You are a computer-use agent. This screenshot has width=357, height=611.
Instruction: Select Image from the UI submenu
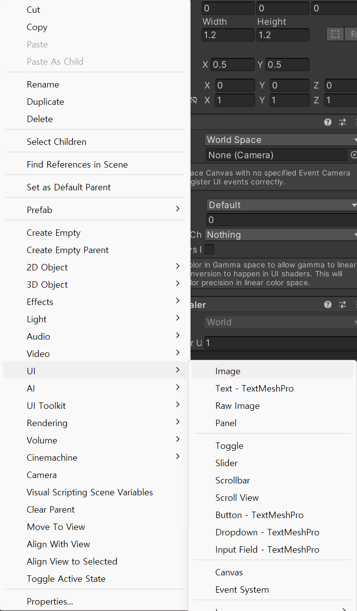(x=228, y=371)
